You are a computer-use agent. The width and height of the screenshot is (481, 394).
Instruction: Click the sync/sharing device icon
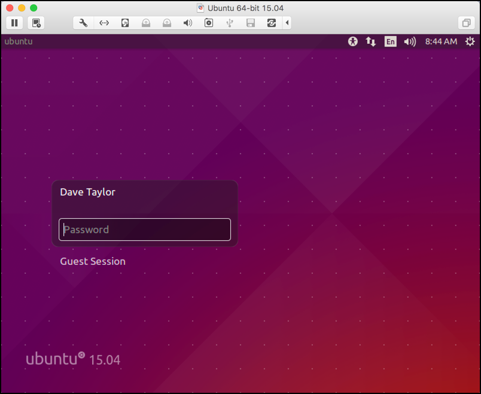(x=272, y=23)
